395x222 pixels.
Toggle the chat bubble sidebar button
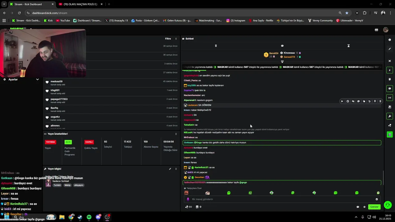(x=390, y=88)
